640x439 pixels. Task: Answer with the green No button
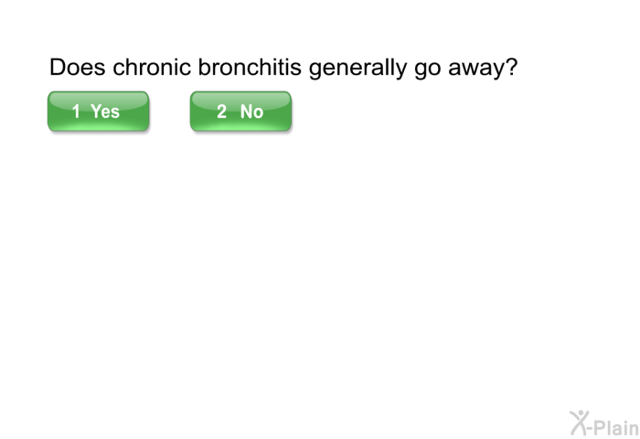240,111
